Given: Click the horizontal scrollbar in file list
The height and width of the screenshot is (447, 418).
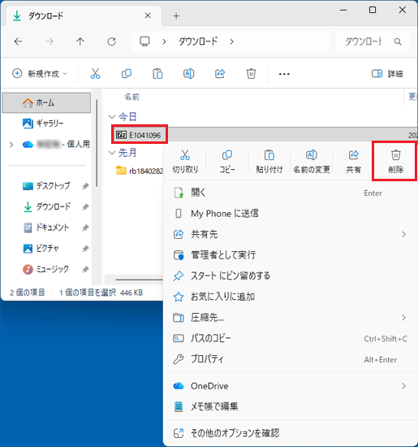Looking at the screenshot, I should 140,280.
